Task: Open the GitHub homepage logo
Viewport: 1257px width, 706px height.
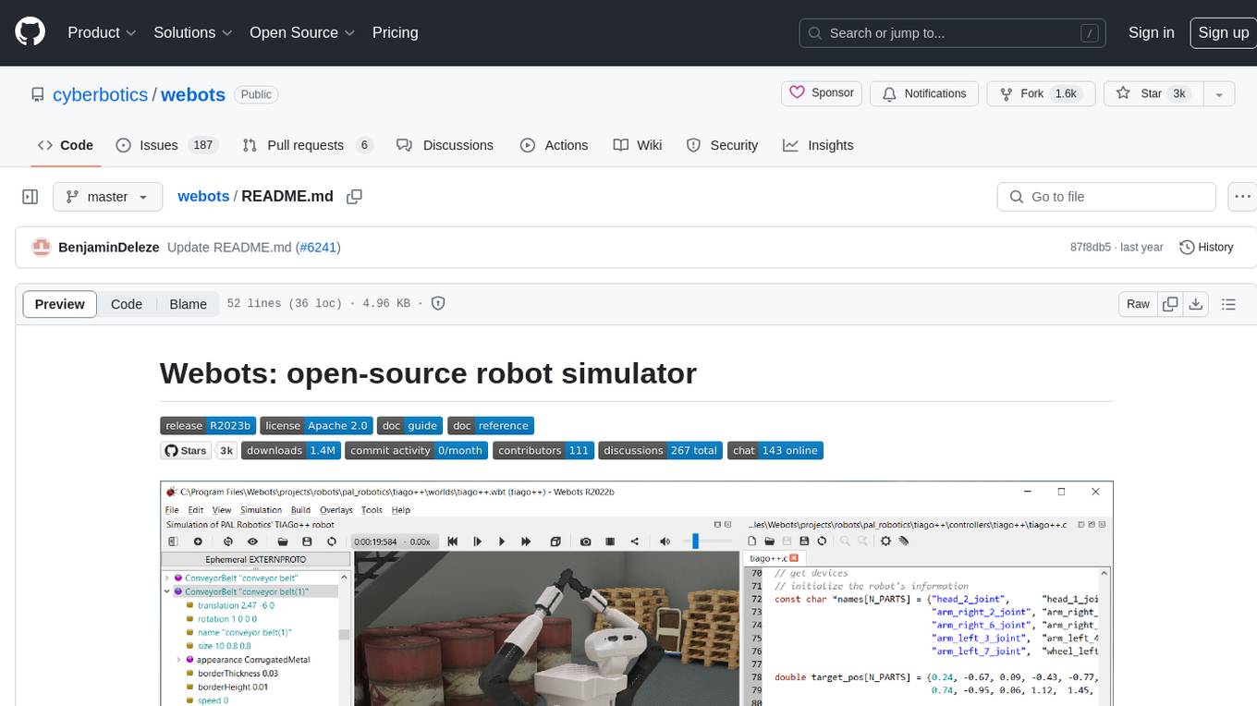Action: [x=30, y=32]
